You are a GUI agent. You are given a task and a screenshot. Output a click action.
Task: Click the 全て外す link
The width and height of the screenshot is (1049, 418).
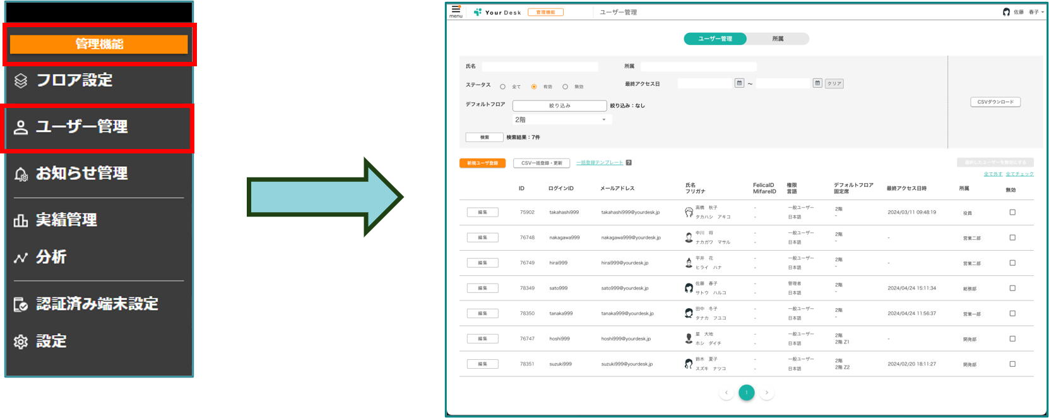click(x=993, y=174)
